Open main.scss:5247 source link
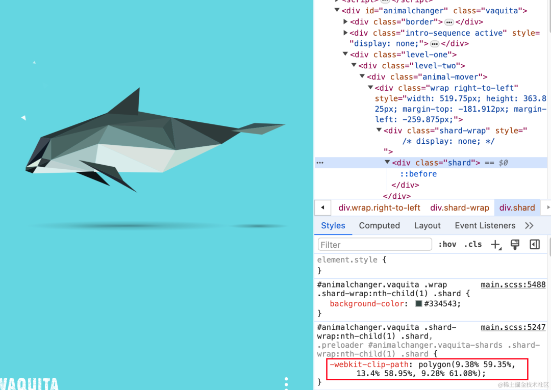 pyautogui.click(x=513, y=327)
